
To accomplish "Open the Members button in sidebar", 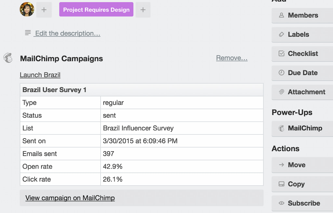I will coord(302,15).
